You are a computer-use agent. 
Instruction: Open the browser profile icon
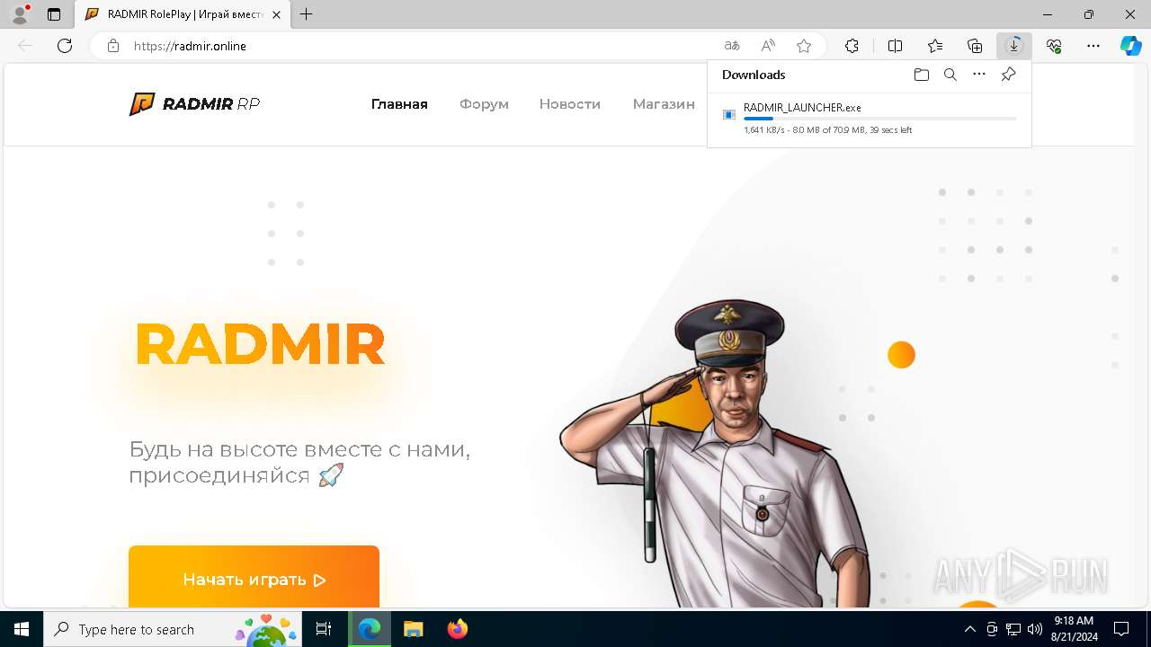20,14
